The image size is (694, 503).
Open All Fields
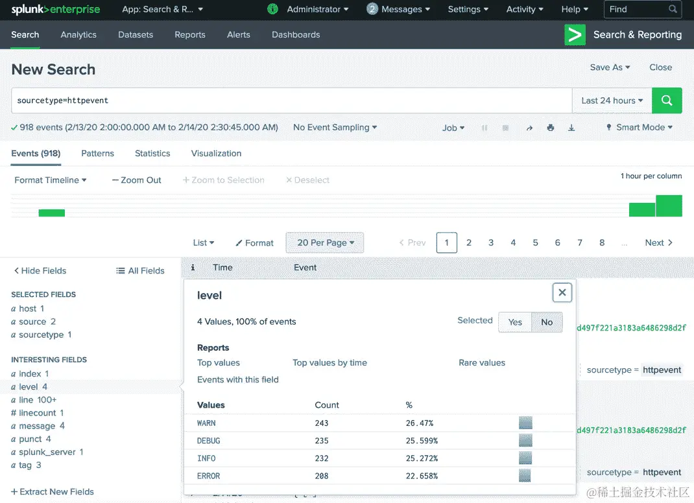[x=140, y=271]
